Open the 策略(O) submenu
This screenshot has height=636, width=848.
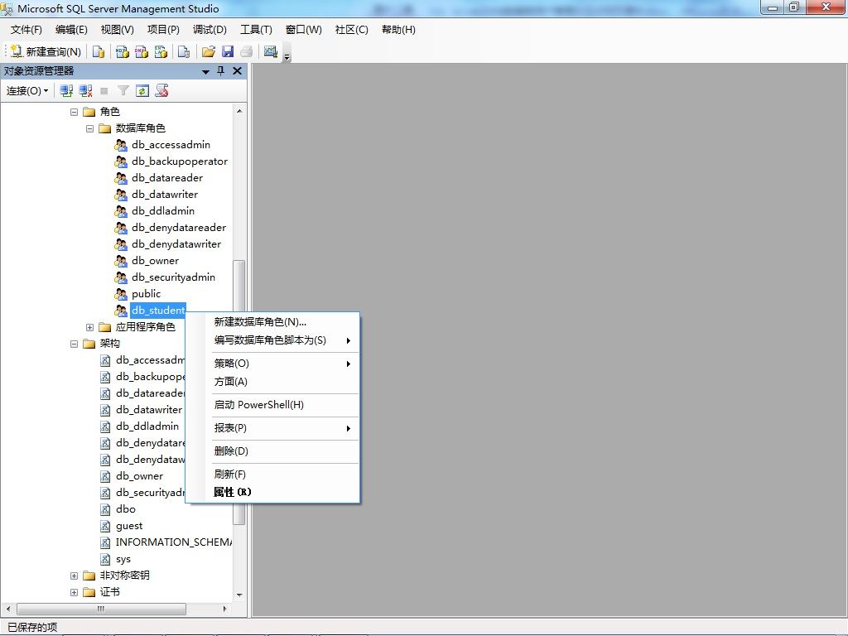[272, 364]
